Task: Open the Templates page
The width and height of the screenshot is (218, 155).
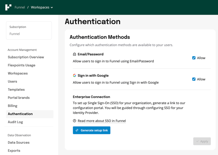Action: [x=16, y=90]
